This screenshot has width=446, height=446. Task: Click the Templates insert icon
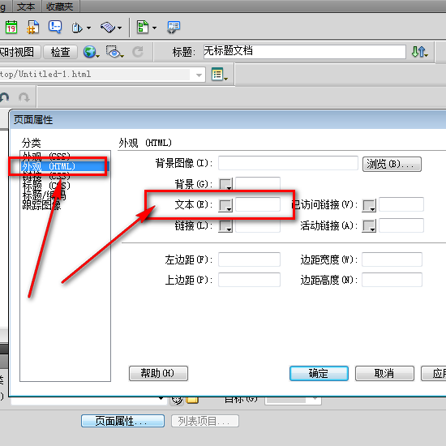tap(143, 27)
